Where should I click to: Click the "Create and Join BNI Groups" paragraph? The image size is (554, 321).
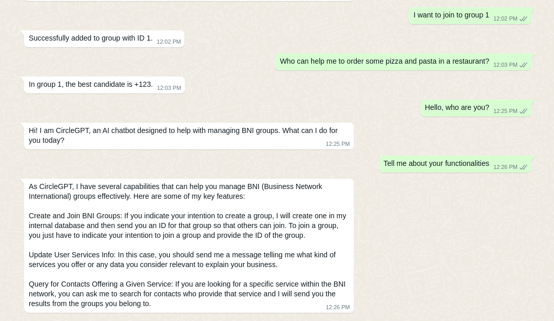tap(187, 225)
